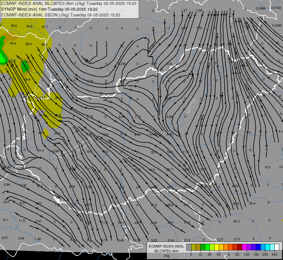Click the '400' legend scale label
Viewport: 283px width, 260px height.
click(274, 255)
